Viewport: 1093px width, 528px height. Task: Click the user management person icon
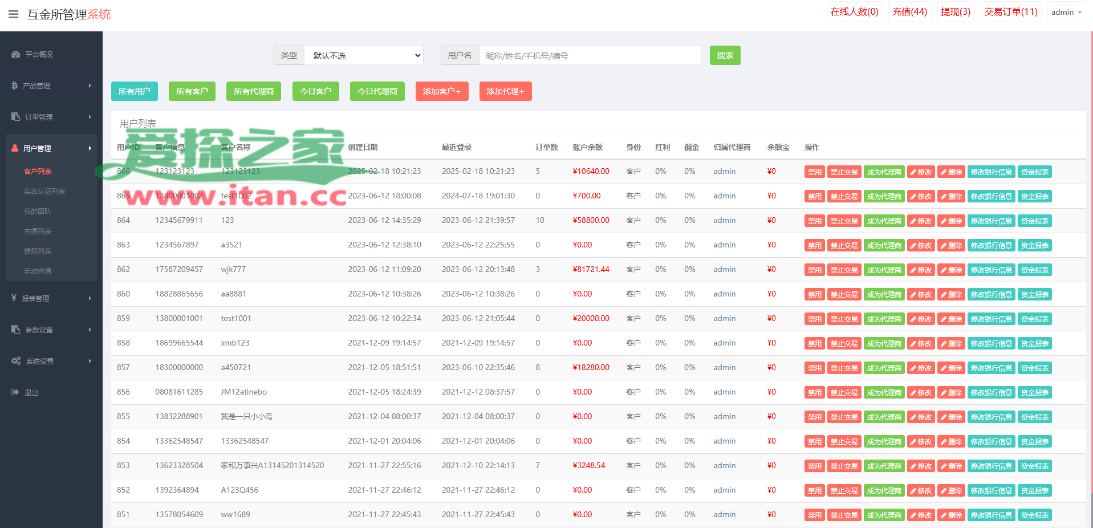point(15,148)
